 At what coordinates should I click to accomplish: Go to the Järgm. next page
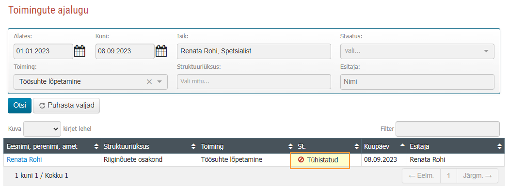tap(477, 176)
